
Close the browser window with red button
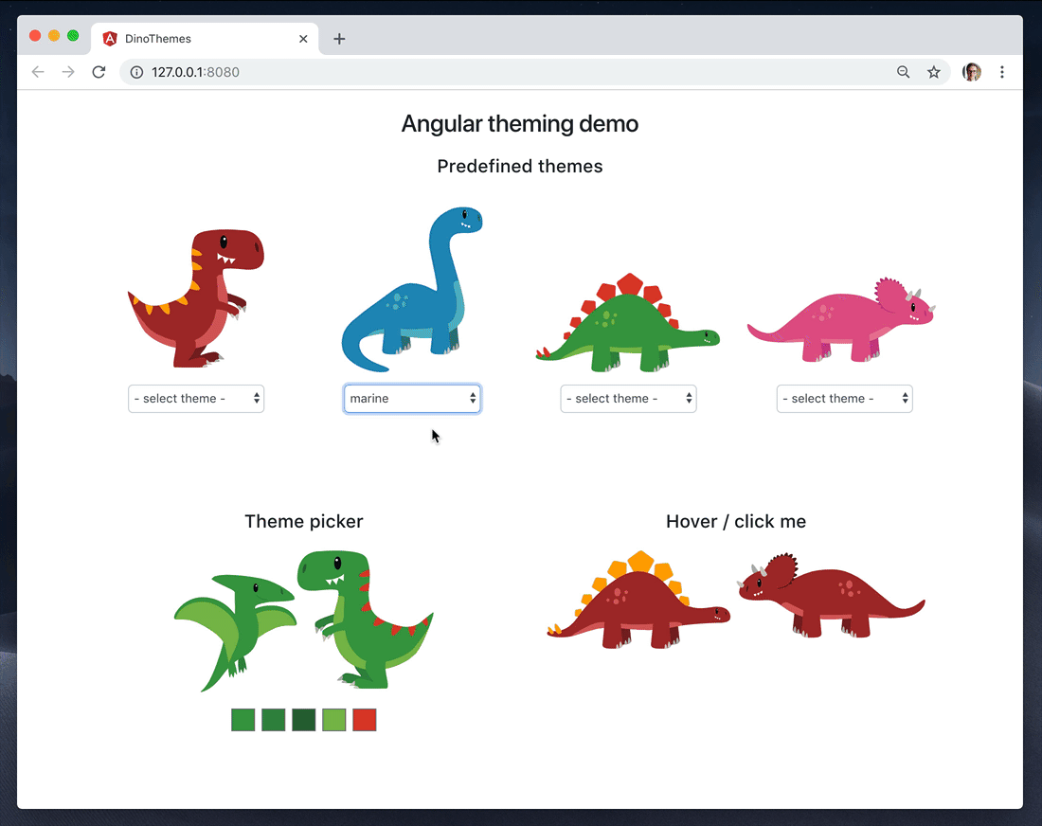pos(35,35)
